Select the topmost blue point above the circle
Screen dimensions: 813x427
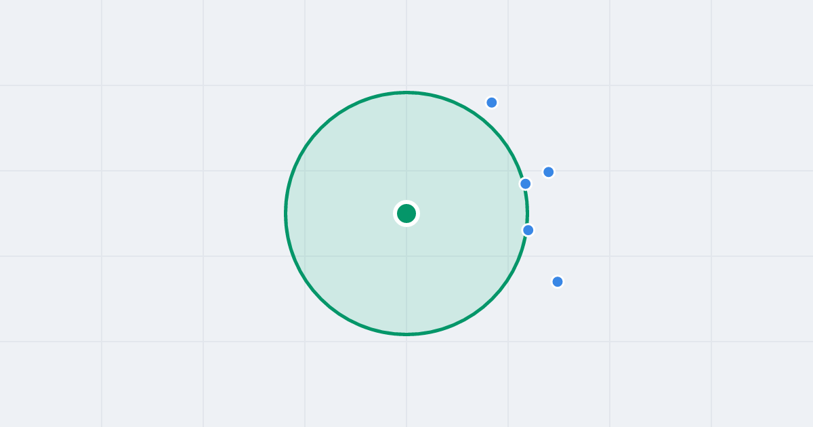tap(492, 102)
